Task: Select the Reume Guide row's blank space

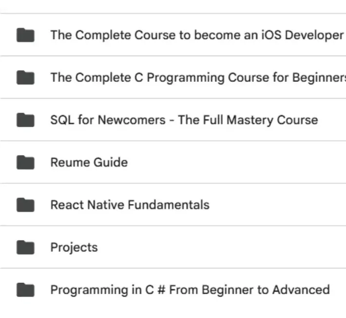Action: [237, 162]
